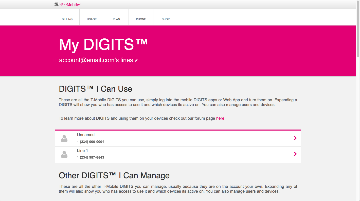360x201 pixels.
Task: Click account@email.com's lines heading
Action: coord(96,60)
